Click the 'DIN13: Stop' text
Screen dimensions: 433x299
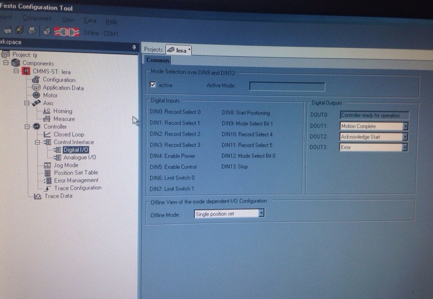point(235,167)
